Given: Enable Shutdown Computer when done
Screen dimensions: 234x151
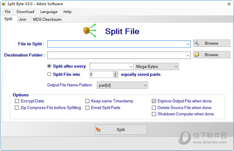Looking at the screenshot, I should pos(154,114).
